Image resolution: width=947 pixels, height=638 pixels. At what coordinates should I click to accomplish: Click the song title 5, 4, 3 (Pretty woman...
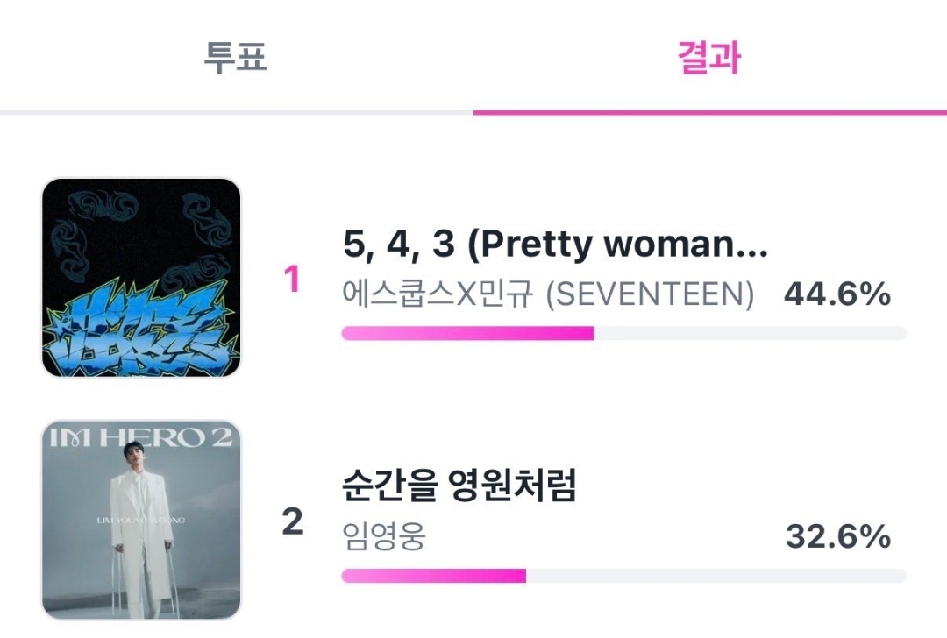click(x=555, y=244)
